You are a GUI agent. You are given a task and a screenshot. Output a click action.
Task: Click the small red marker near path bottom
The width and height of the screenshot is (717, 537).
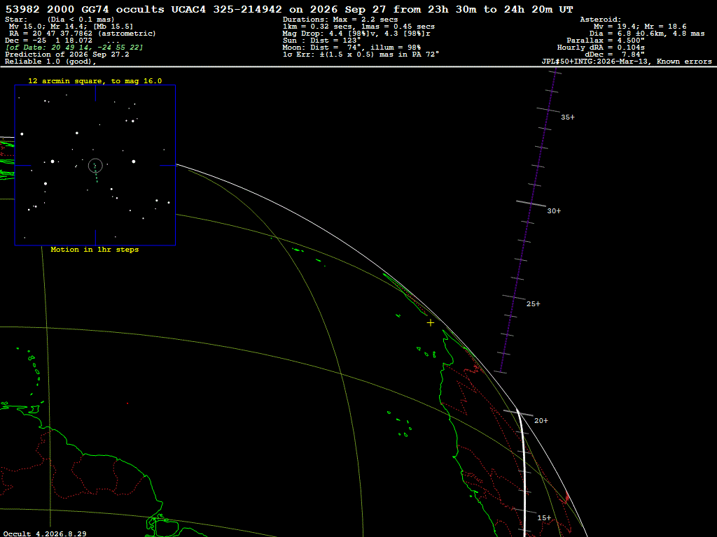tap(567, 497)
